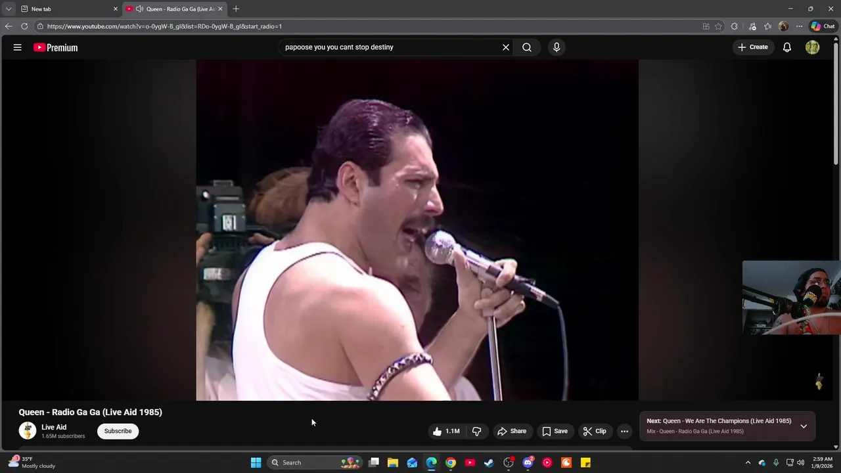Click the taskbar Search box

pyautogui.click(x=315, y=462)
